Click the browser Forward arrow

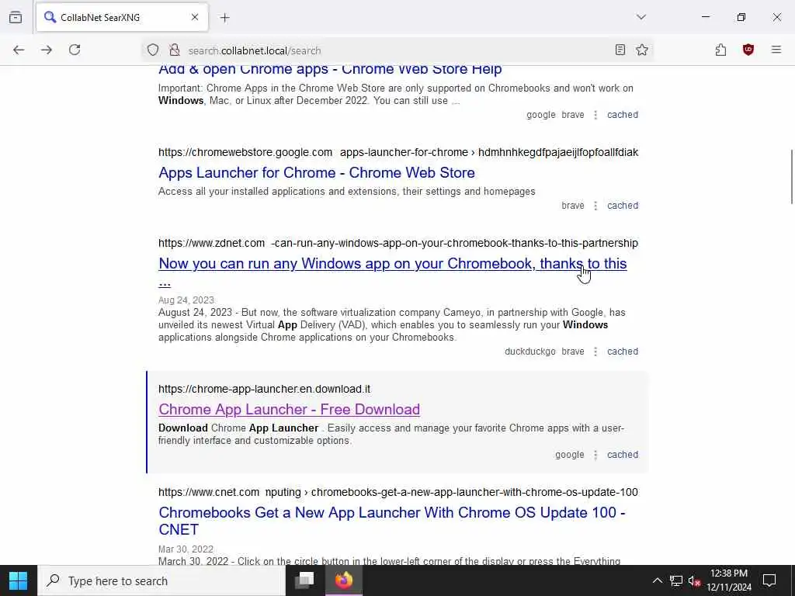47,50
